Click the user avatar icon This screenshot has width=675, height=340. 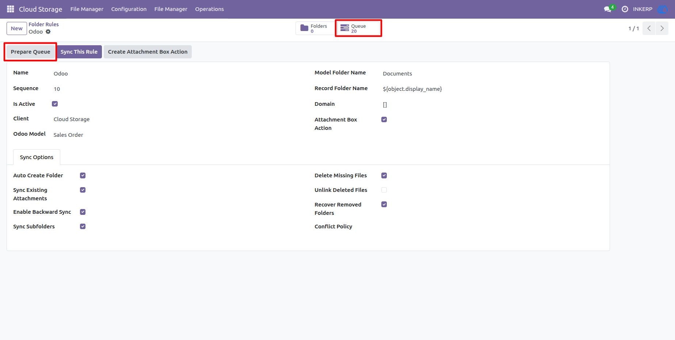[663, 9]
